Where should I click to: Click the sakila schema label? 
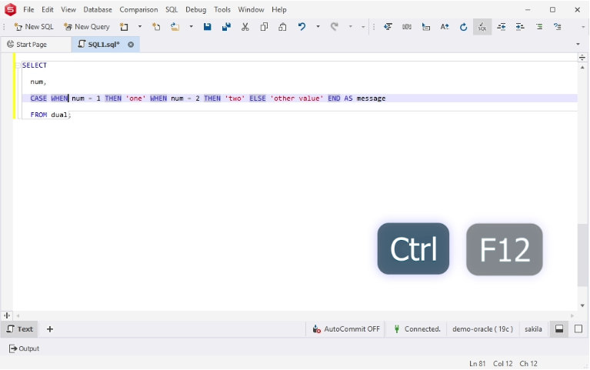point(533,329)
